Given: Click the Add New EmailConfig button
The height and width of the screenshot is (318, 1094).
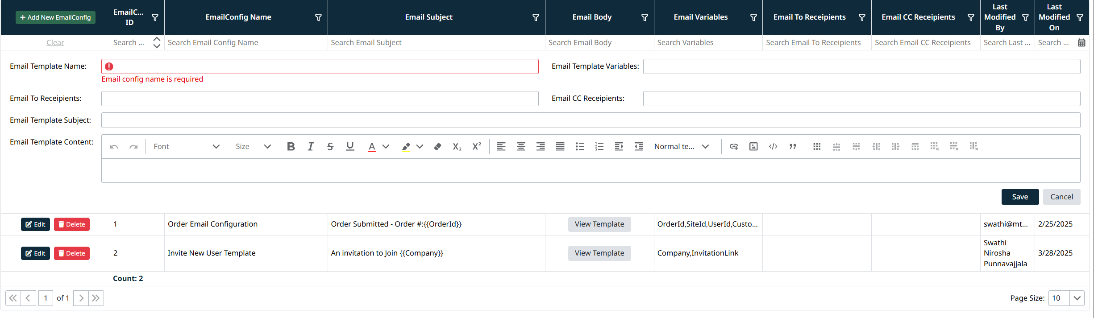Looking at the screenshot, I should [55, 17].
